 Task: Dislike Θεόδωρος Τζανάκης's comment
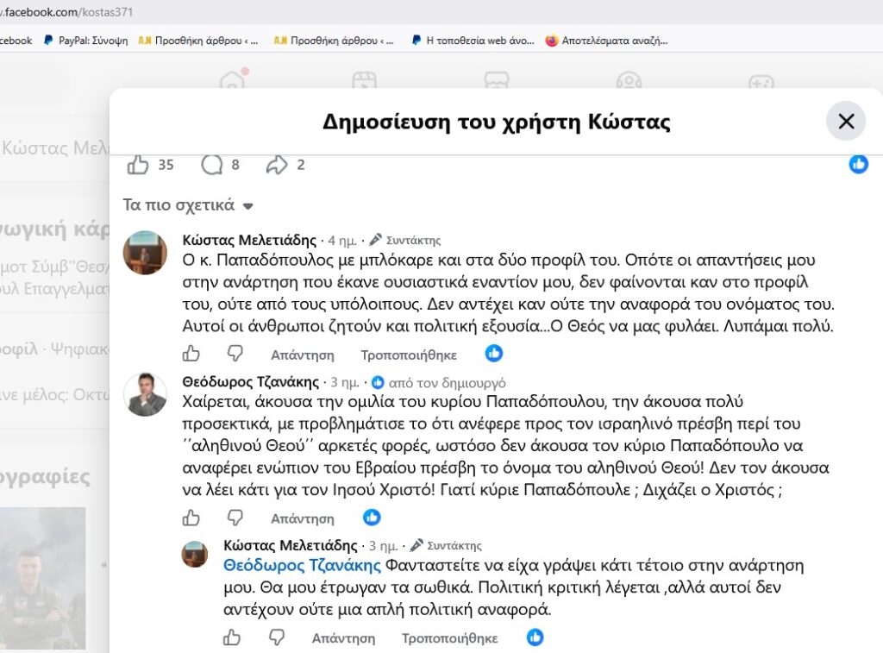(235, 518)
